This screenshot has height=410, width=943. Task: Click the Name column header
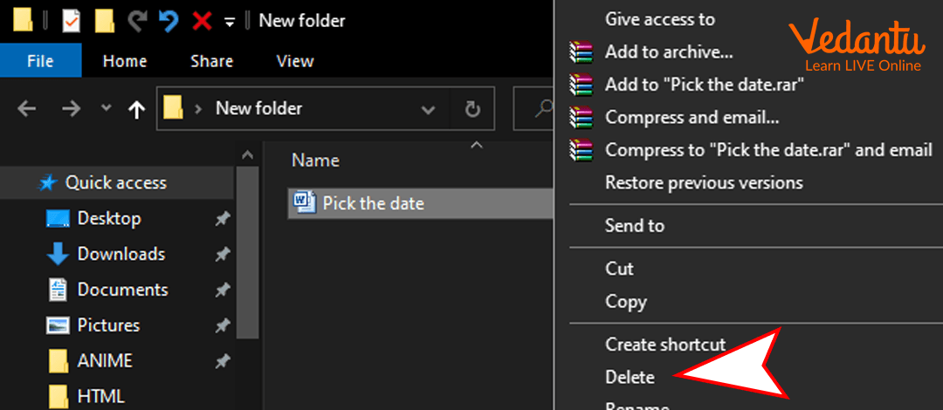315,161
